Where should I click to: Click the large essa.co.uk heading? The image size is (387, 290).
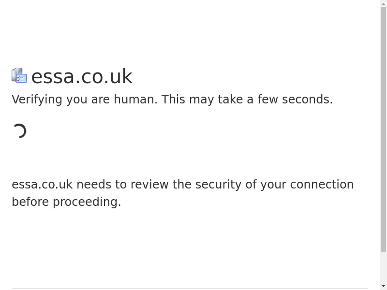point(82,76)
